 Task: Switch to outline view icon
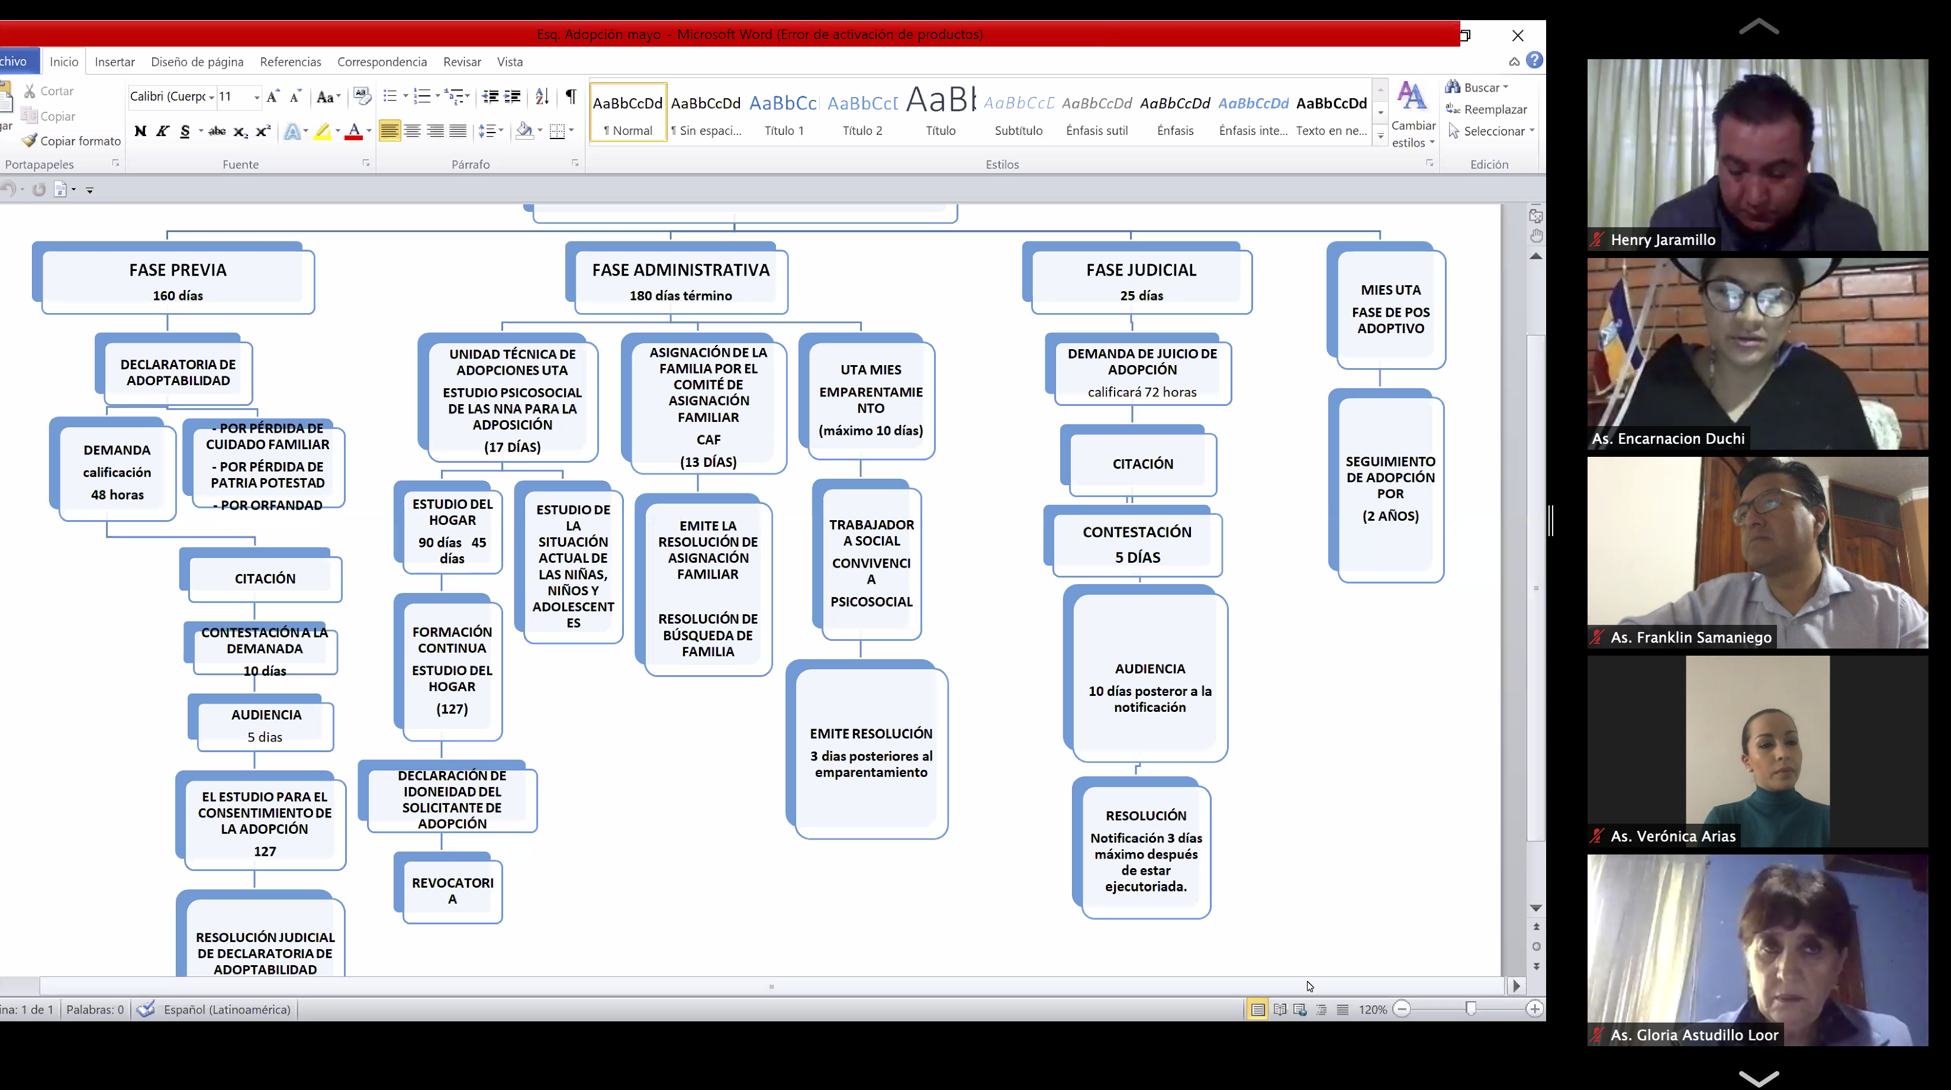pyautogui.click(x=1322, y=1009)
